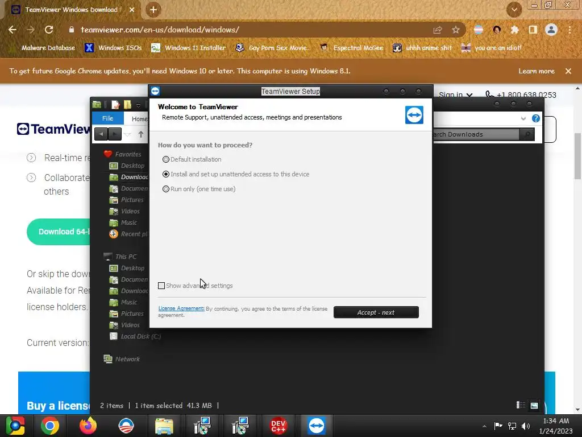The width and height of the screenshot is (582, 437).
Task: Click the Accept - next button
Action: (x=376, y=312)
